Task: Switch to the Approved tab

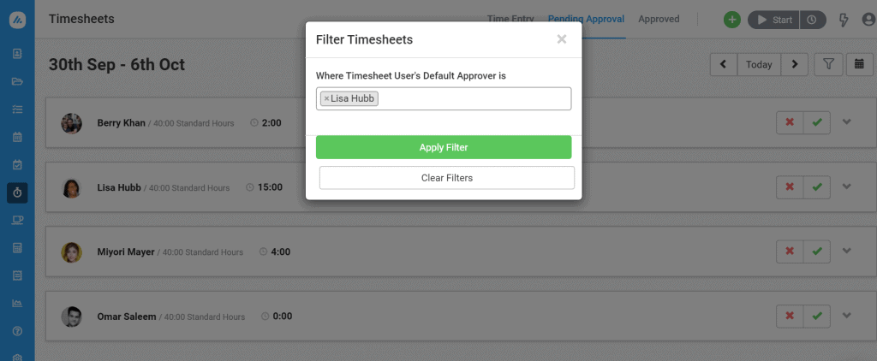Action: 659,19
